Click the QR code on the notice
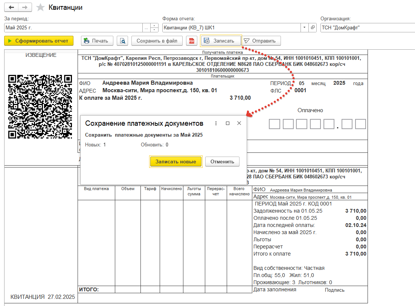415x306 pixels. (x=40, y=107)
